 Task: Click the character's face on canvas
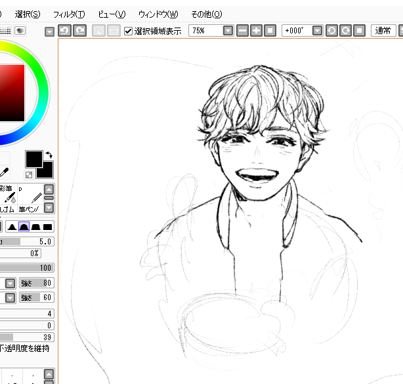click(x=259, y=162)
